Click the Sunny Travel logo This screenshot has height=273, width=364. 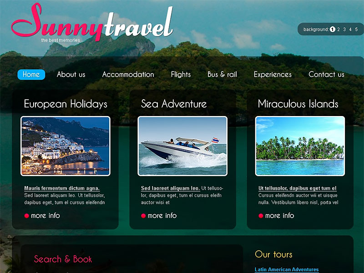click(x=92, y=22)
